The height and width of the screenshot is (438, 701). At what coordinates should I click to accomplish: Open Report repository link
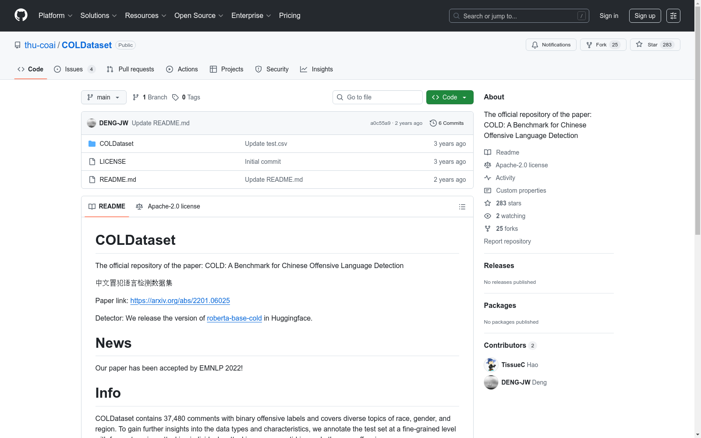point(507,241)
